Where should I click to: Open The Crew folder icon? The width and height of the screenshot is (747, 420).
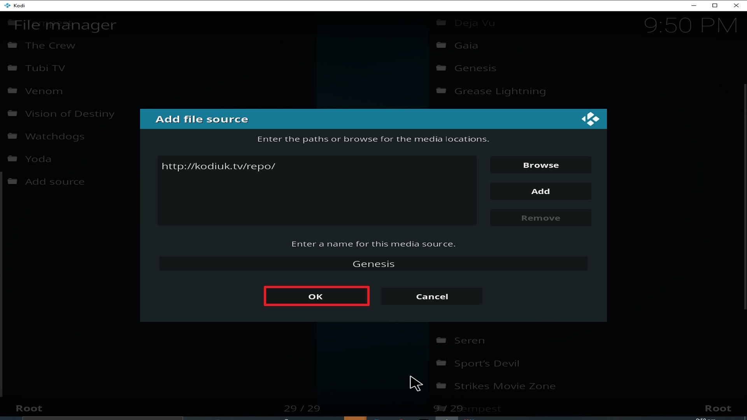12,45
